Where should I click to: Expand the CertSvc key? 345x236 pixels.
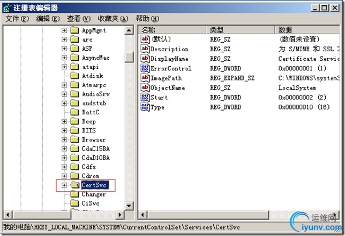tap(64, 185)
